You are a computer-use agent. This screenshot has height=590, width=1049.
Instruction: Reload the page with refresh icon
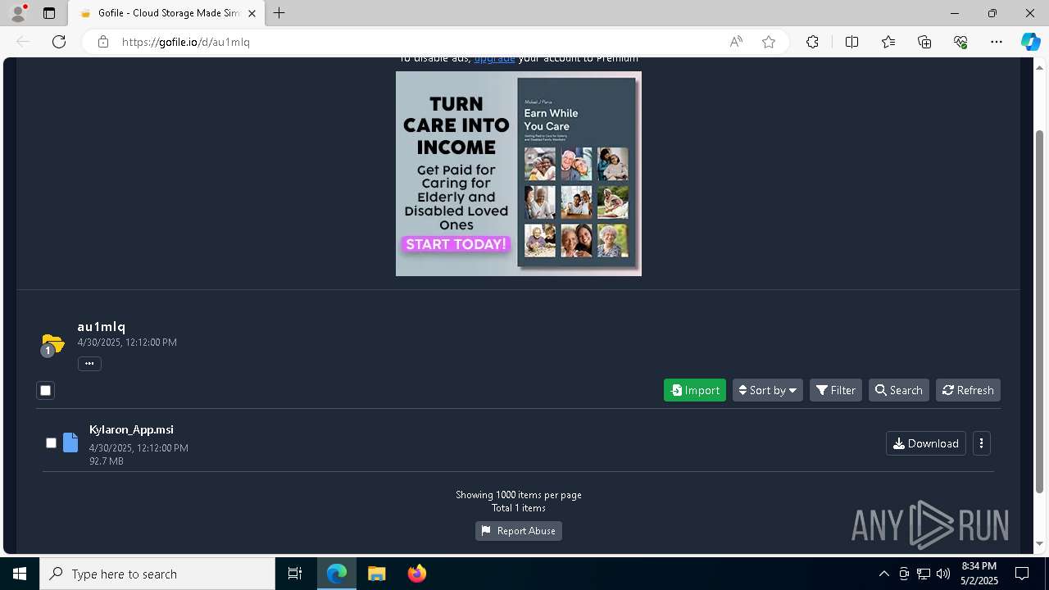59,42
